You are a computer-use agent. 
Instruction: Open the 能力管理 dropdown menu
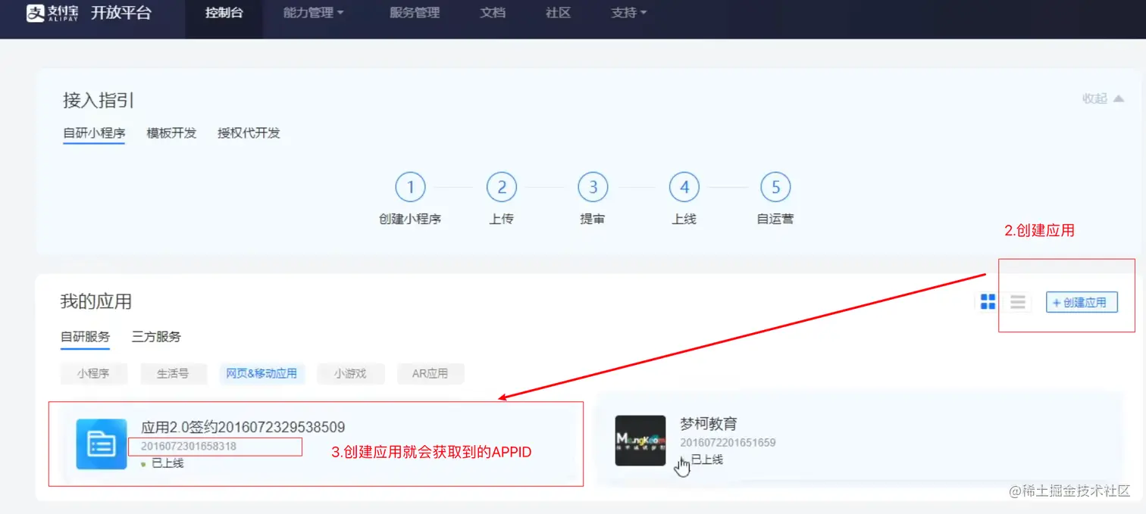tap(313, 13)
